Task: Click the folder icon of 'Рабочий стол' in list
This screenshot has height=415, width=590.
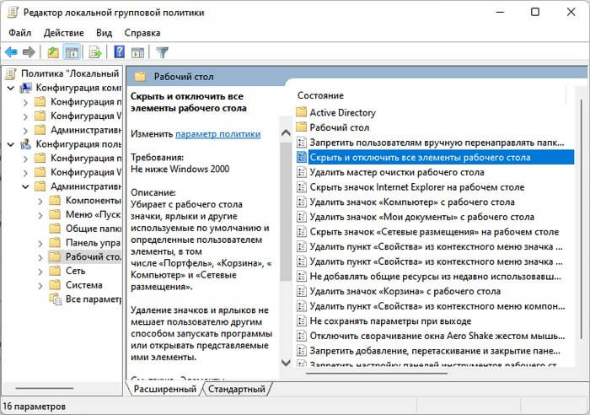Action: (302, 127)
